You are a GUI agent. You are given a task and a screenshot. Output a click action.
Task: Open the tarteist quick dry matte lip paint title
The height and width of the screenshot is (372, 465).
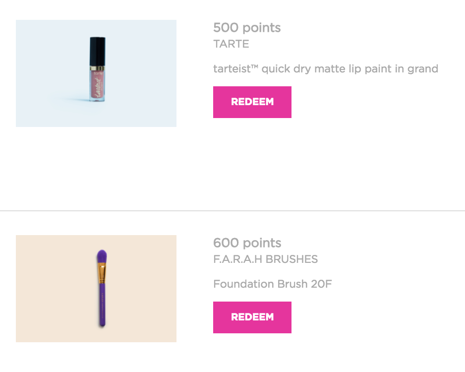coord(326,69)
